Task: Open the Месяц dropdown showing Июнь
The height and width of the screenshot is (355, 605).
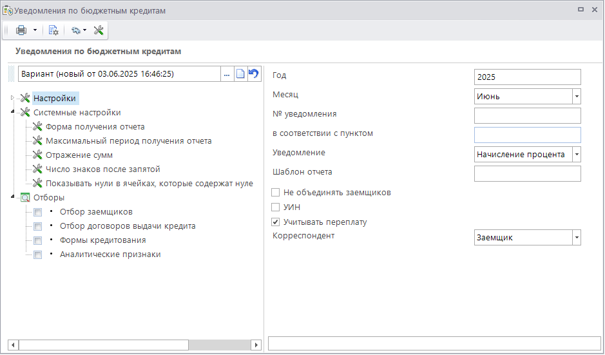Action: tap(576, 97)
